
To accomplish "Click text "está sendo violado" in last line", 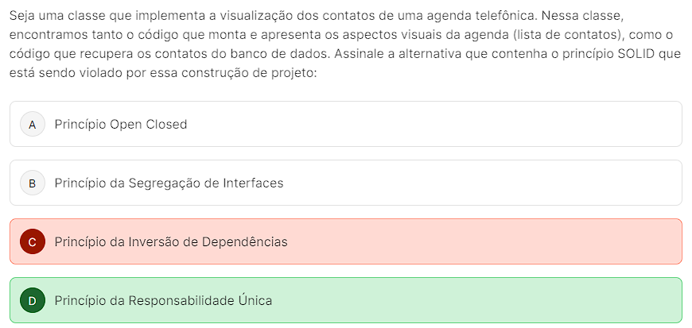I will [66, 72].
